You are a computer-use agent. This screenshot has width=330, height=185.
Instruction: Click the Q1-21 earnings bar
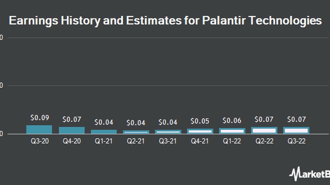(104, 132)
